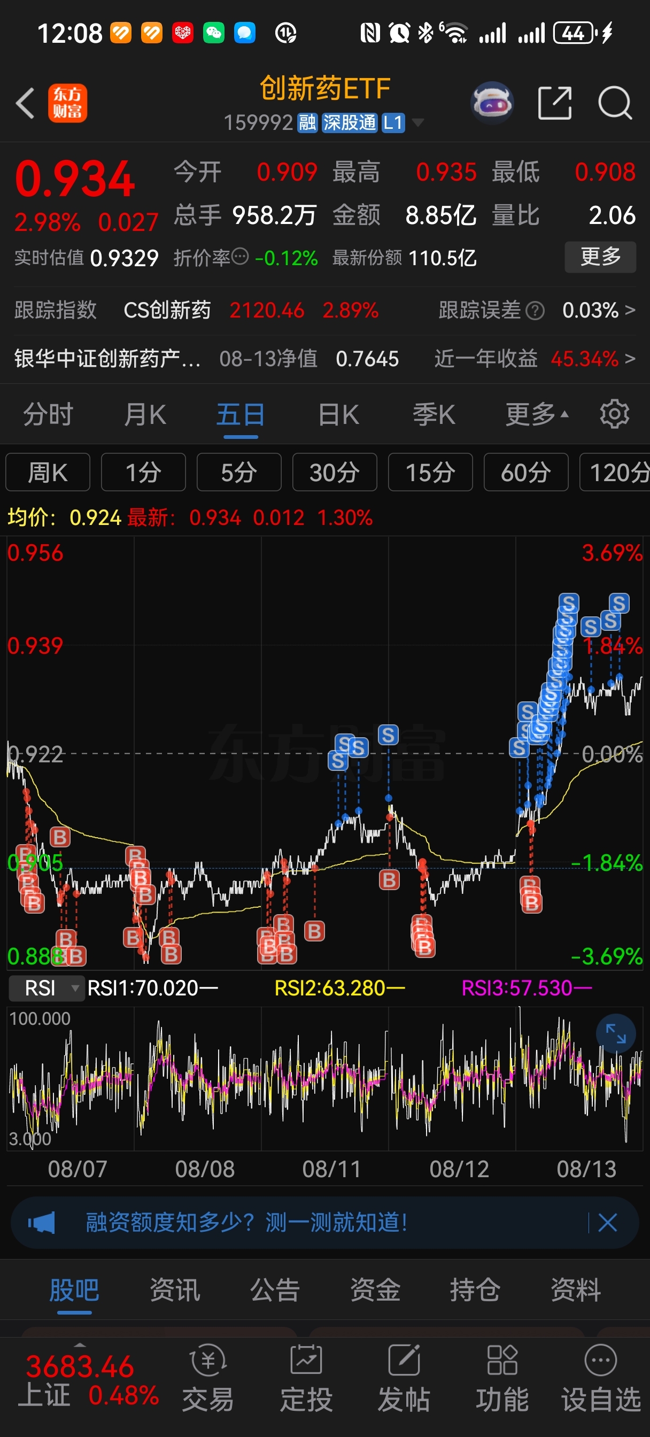Tap 实时估值 0.9329 value
The width and height of the screenshot is (650, 1437).
click(x=124, y=258)
